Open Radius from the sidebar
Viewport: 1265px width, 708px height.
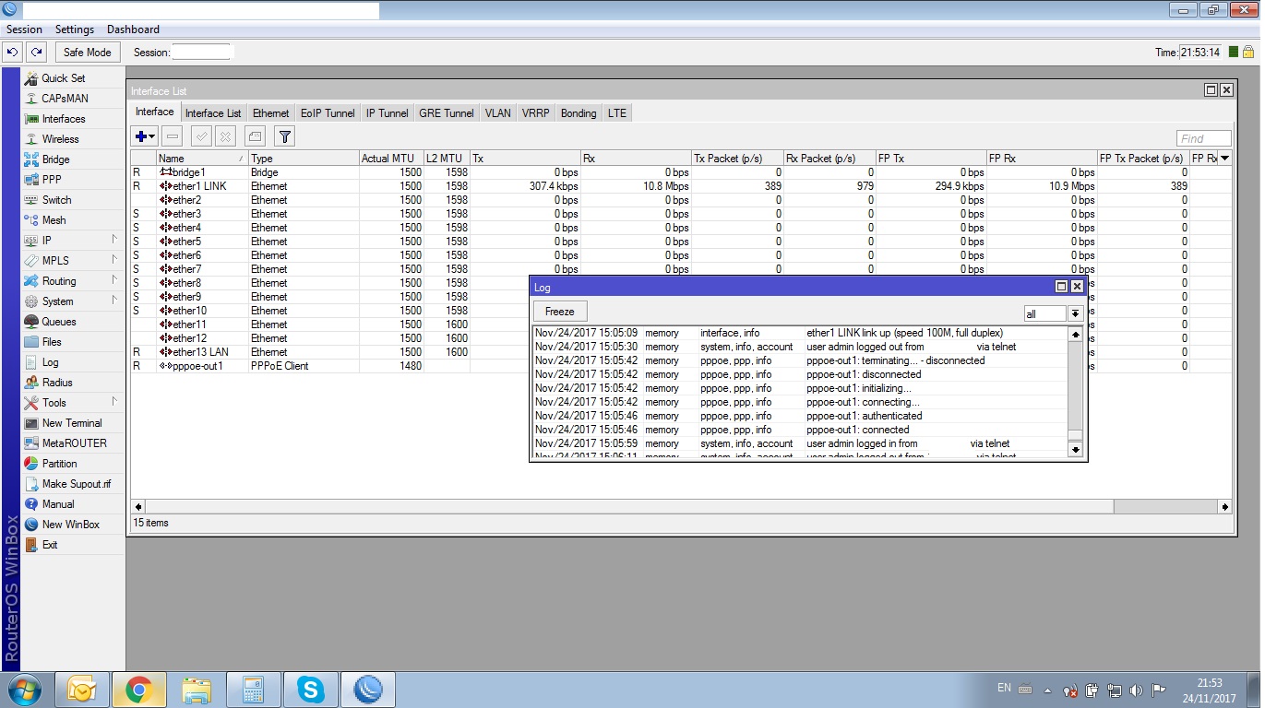click(x=57, y=383)
